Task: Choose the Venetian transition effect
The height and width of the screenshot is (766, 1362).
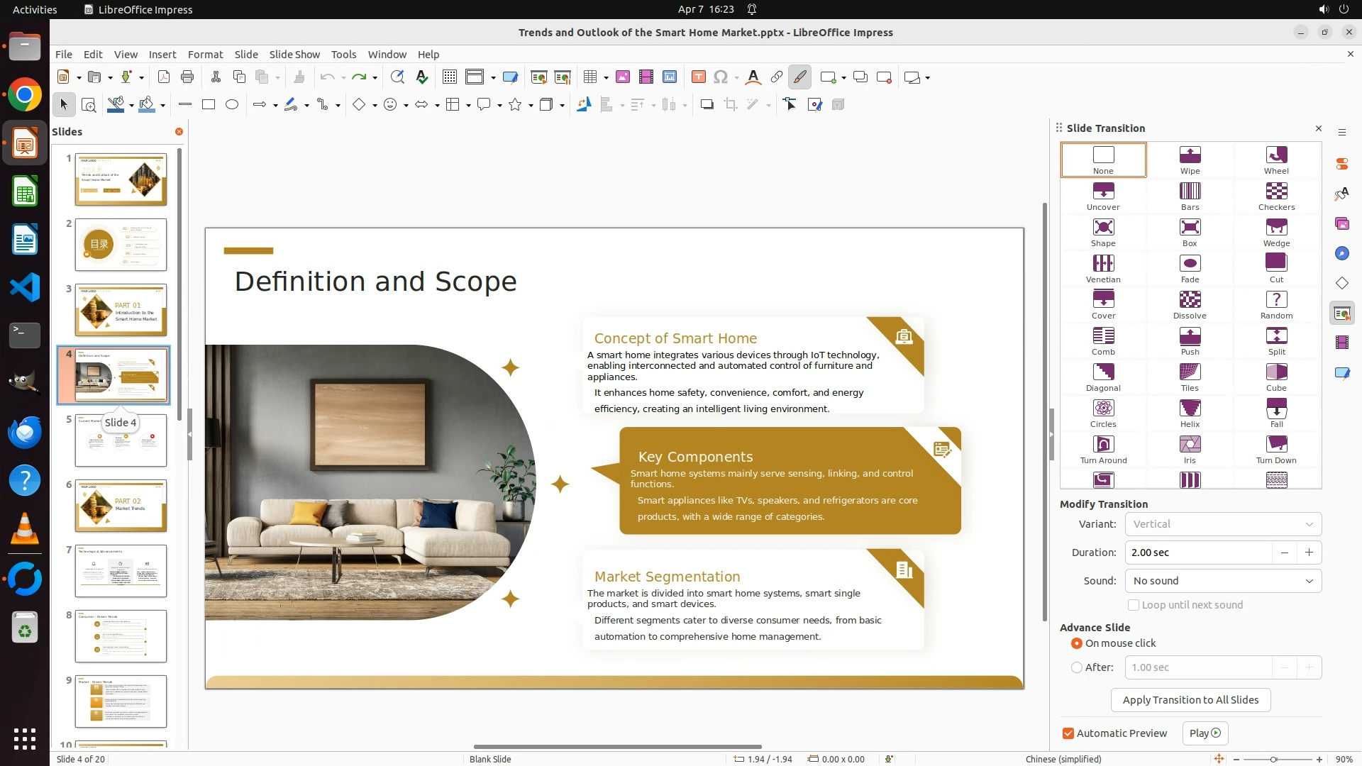Action: [1103, 268]
